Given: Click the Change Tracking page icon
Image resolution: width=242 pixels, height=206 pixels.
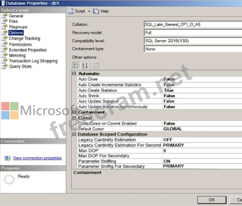Looking at the screenshot, I should point(4,38).
